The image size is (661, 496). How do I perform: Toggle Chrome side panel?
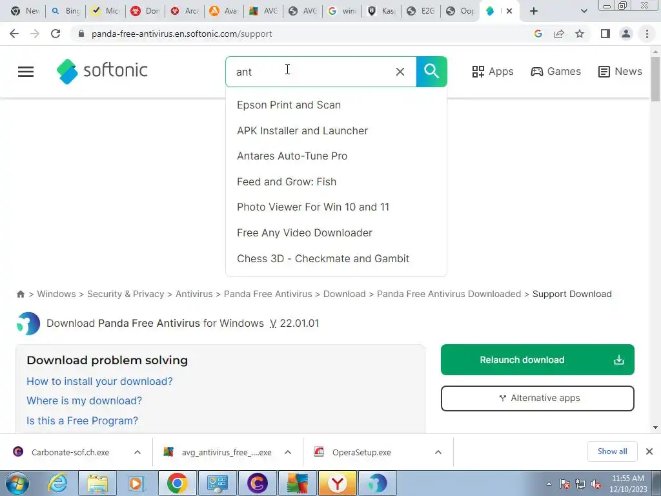605,34
